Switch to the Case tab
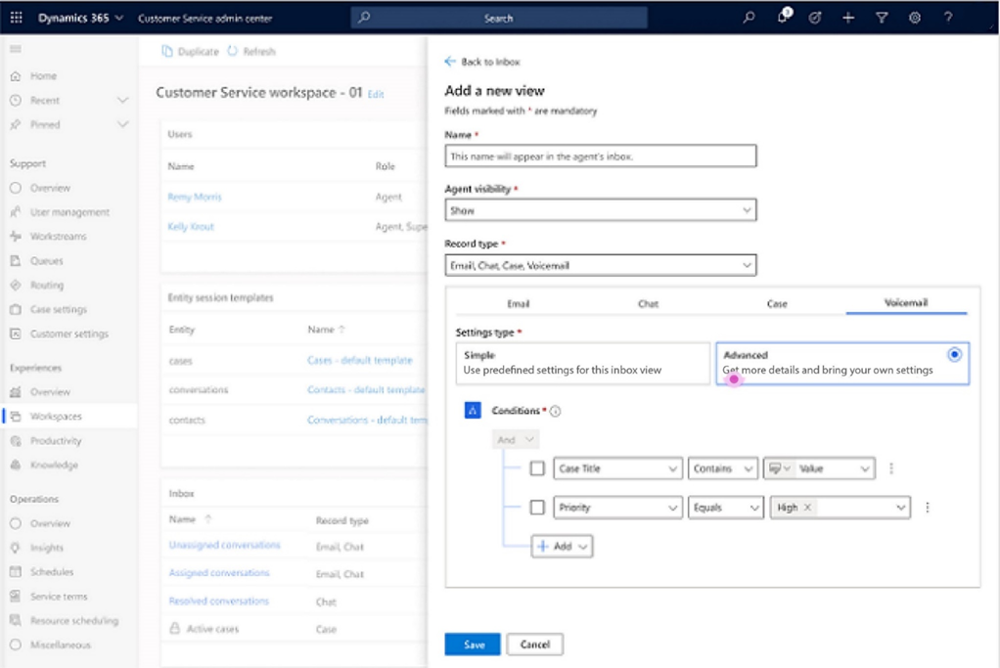 click(777, 304)
